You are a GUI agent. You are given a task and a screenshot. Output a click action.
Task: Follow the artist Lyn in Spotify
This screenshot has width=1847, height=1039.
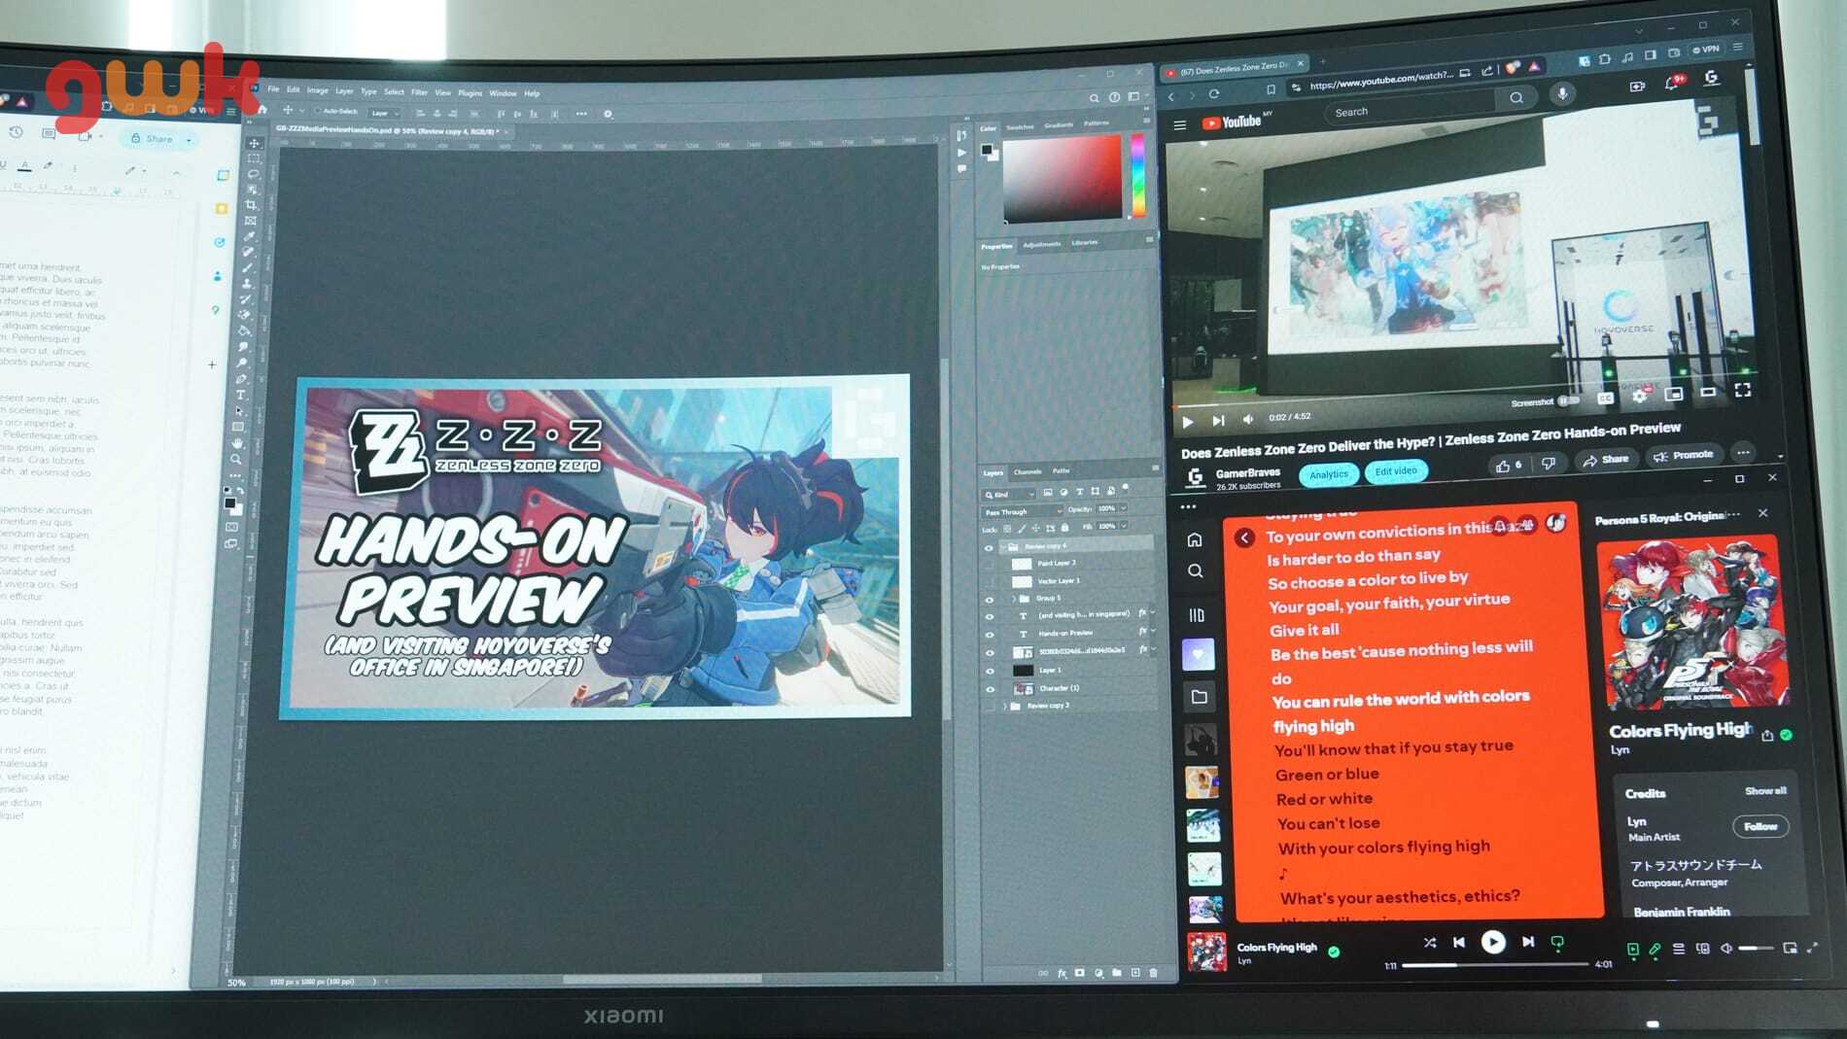(1760, 826)
